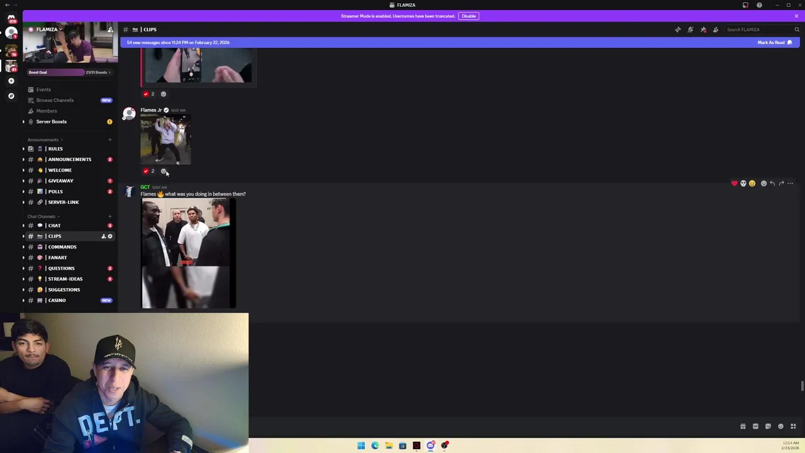Open Boost Goal progress details
805x453 pixels.
(x=69, y=72)
